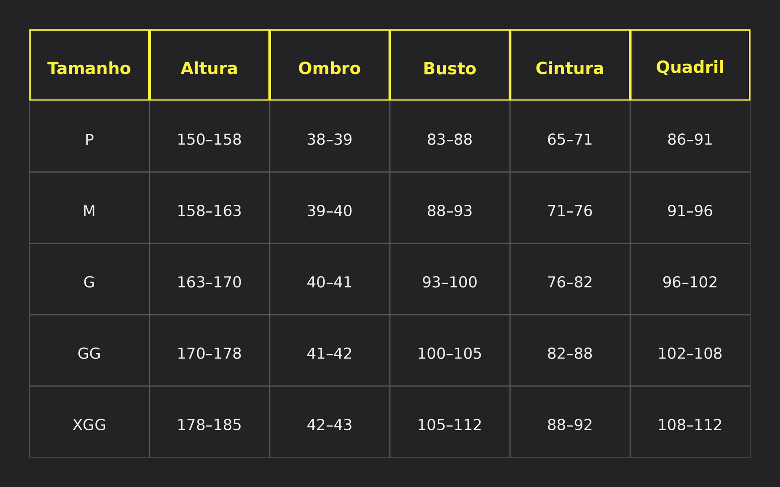Viewport: 780px width, 487px height.
Task: Click the 82–88 waist value
Action: click(570, 354)
